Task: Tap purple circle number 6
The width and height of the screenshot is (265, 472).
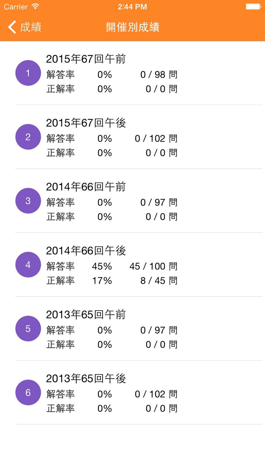Action: click(x=28, y=393)
